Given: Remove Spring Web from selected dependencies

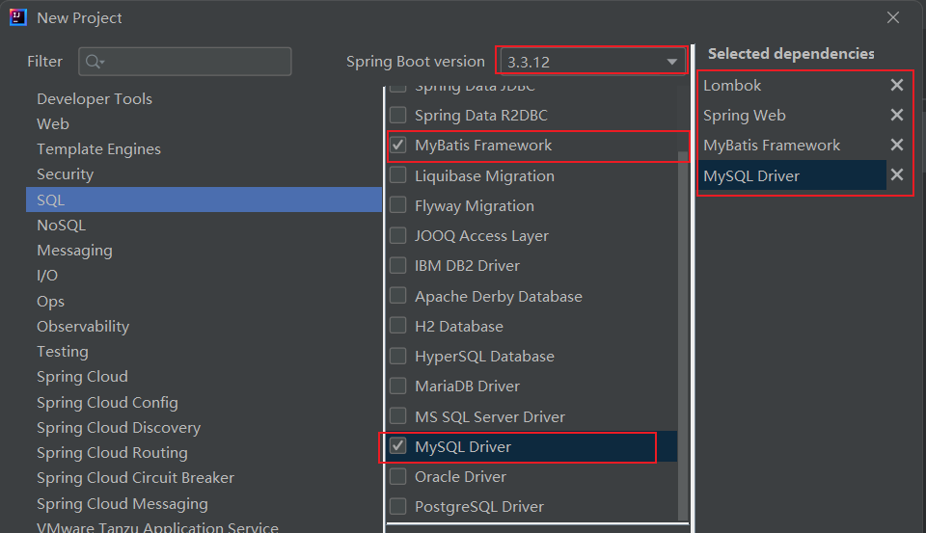Looking at the screenshot, I should tap(896, 115).
